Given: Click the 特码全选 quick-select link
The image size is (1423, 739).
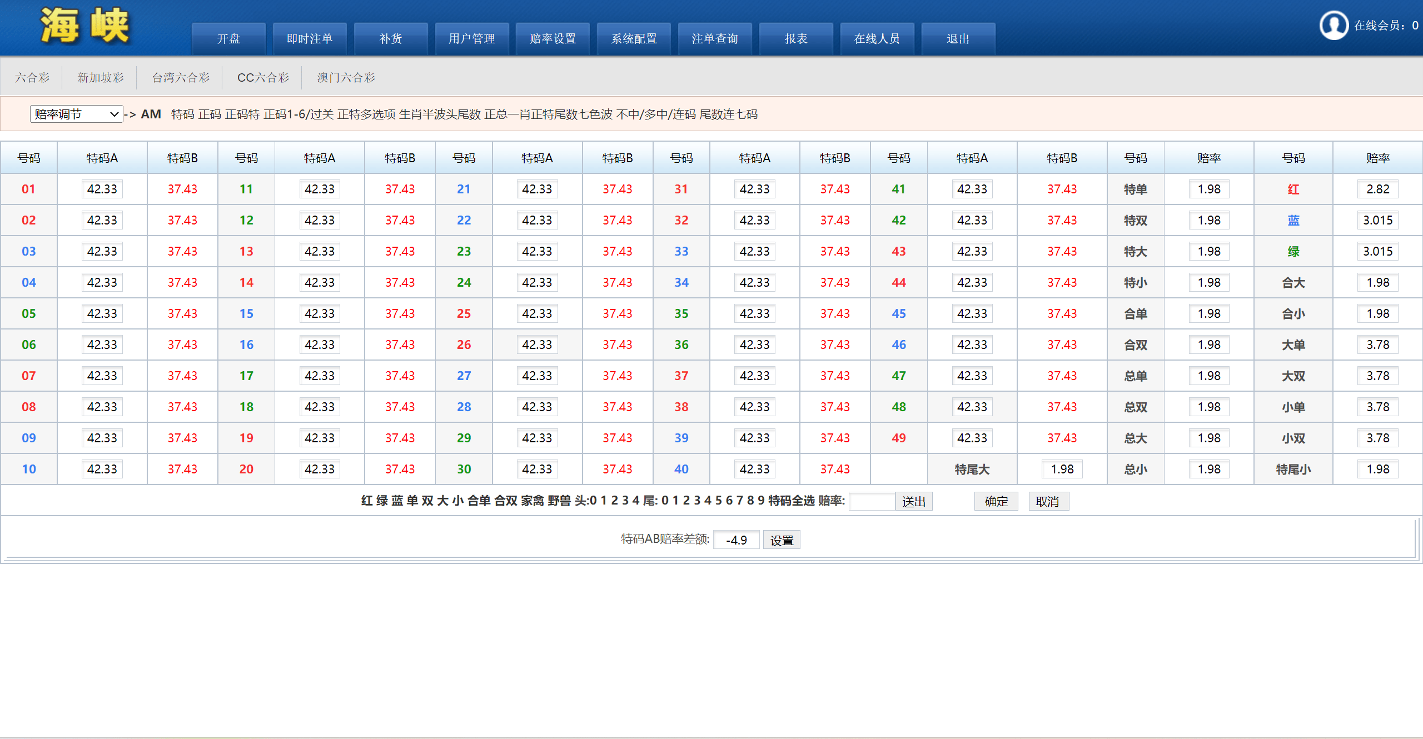Looking at the screenshot, I should (x=791, y=501).
